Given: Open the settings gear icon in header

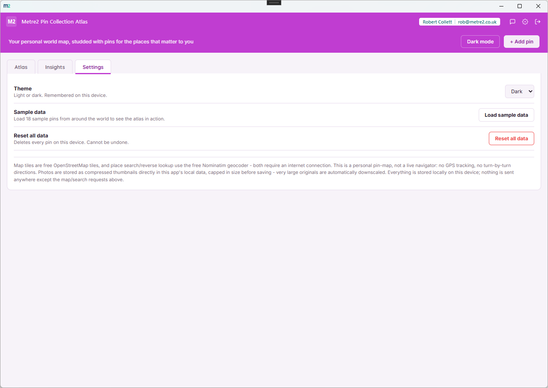Looking at the screenshot, I should (x=525, y=22).
